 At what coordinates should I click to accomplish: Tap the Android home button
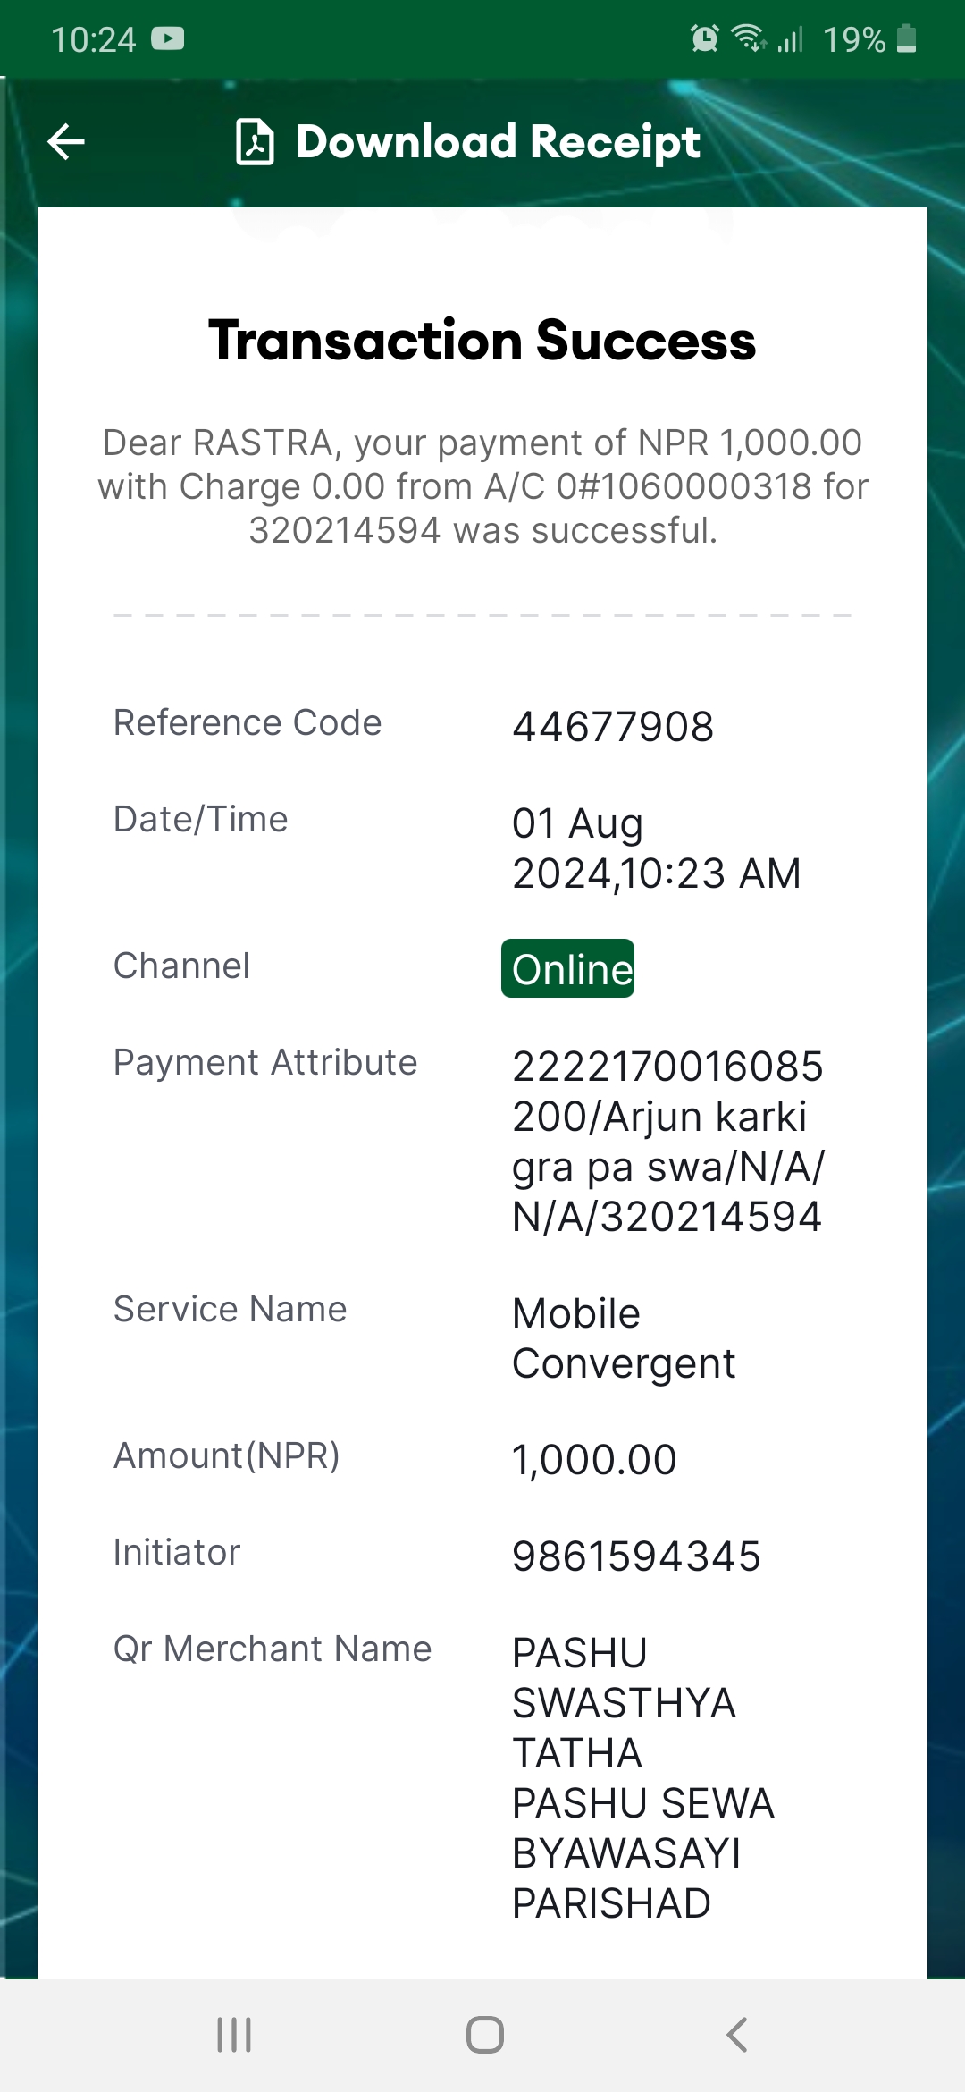click(484, 2035)
